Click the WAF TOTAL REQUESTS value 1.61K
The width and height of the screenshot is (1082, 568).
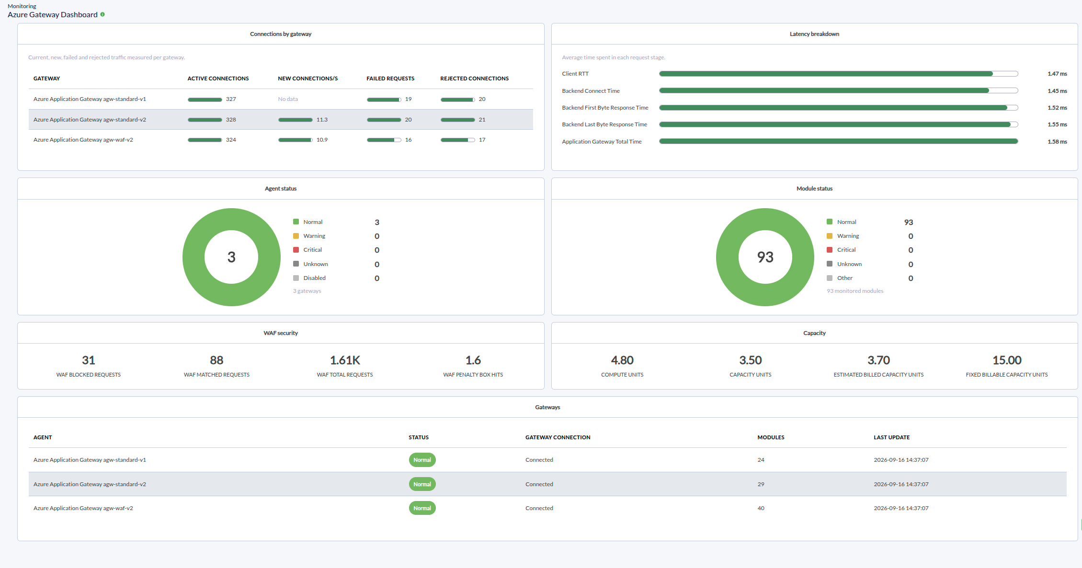pyautogui.click(x=345, y=360)
